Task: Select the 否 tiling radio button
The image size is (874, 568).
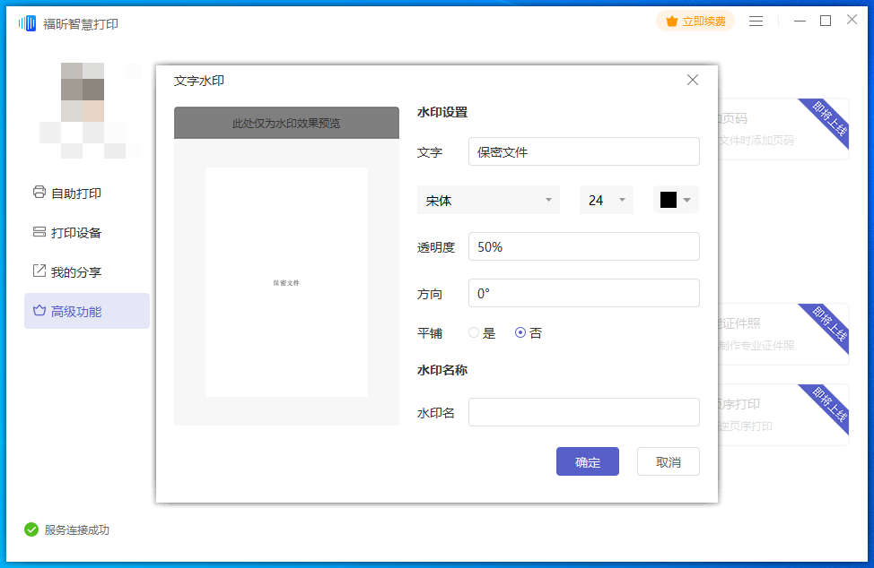Action: tap(520, 333)
